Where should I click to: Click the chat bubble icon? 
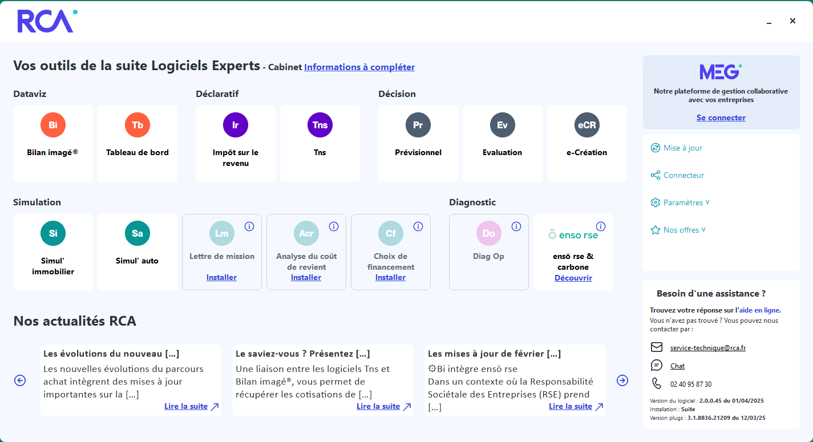[656, 366]
